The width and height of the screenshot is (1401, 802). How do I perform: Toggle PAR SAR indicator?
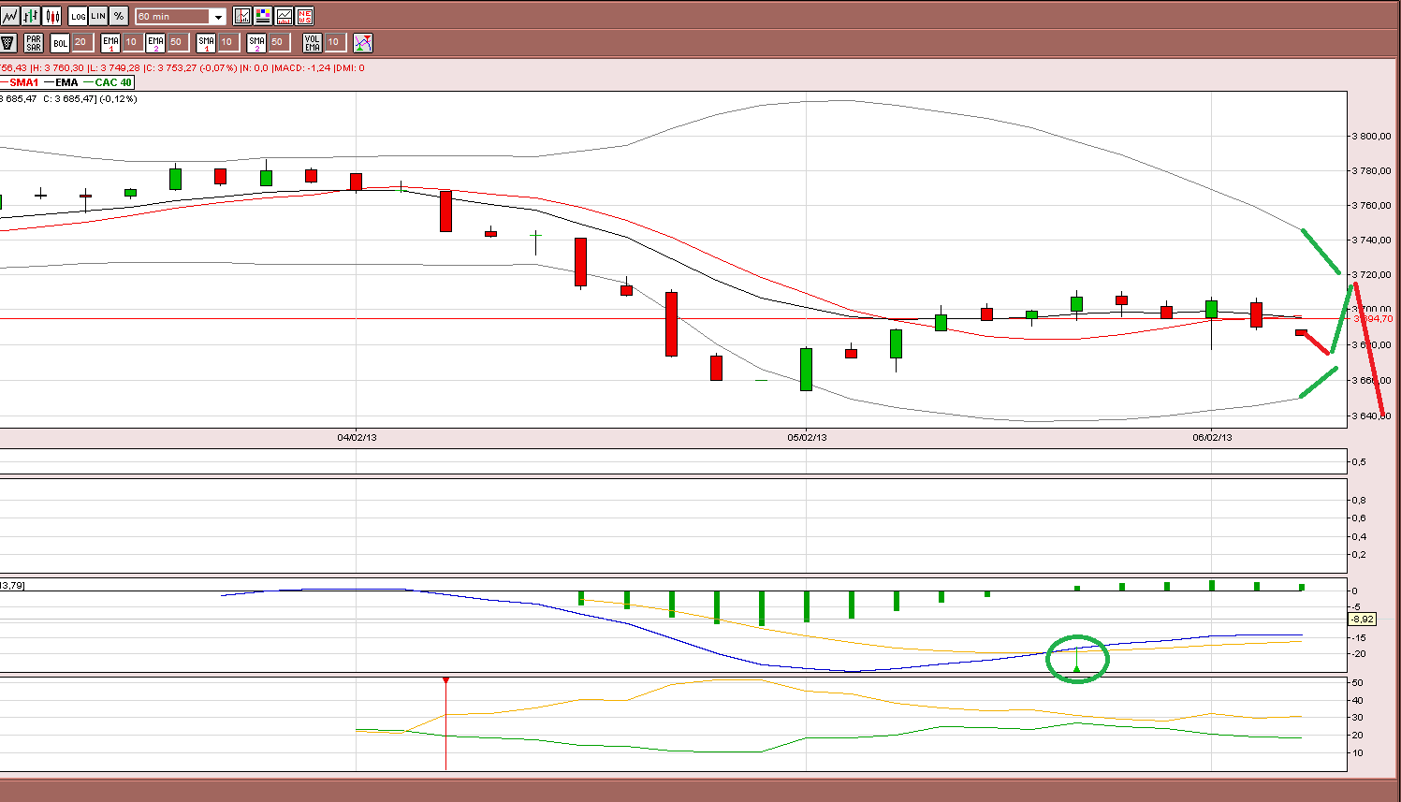pos(34,42)
